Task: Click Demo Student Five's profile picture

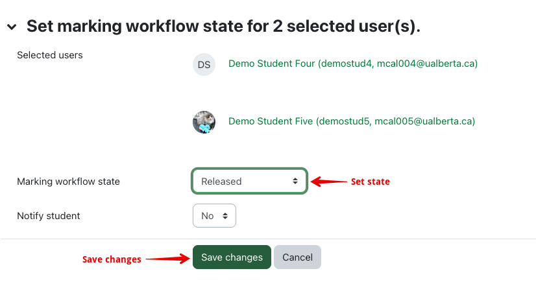Action: coord(204,122)
